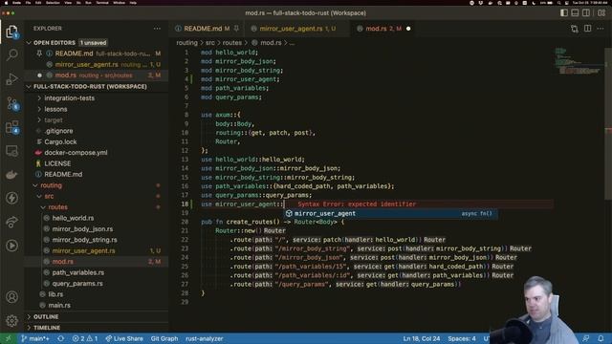Viewport: 612px width, 344px height.
Task: Open the lightning bolt activity icon
Action: 12,198
